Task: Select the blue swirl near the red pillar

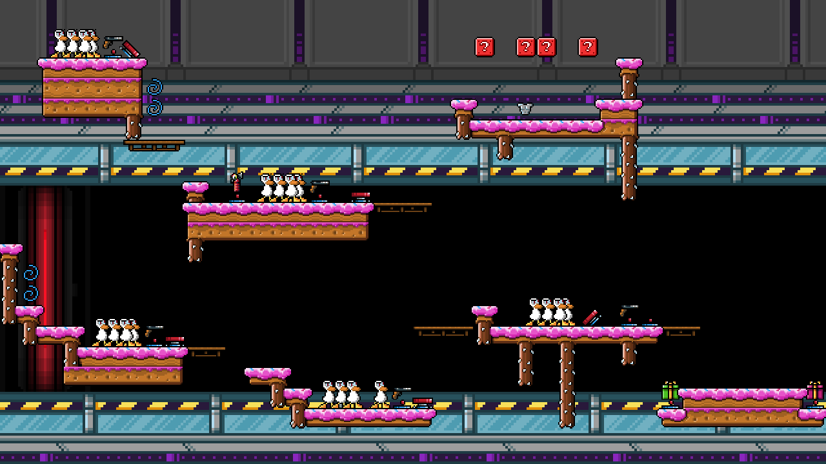Action: coord(31,283)
